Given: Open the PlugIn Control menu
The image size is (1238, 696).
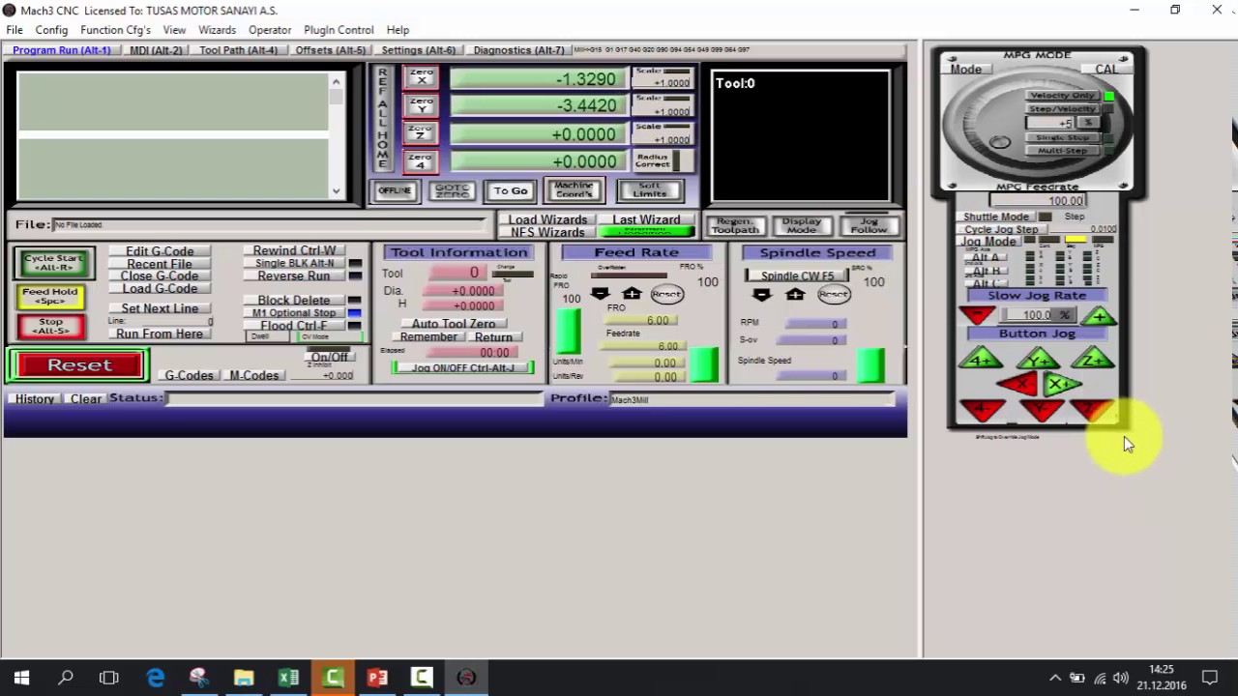Looking at the screenshot, I should coord(339,30).
